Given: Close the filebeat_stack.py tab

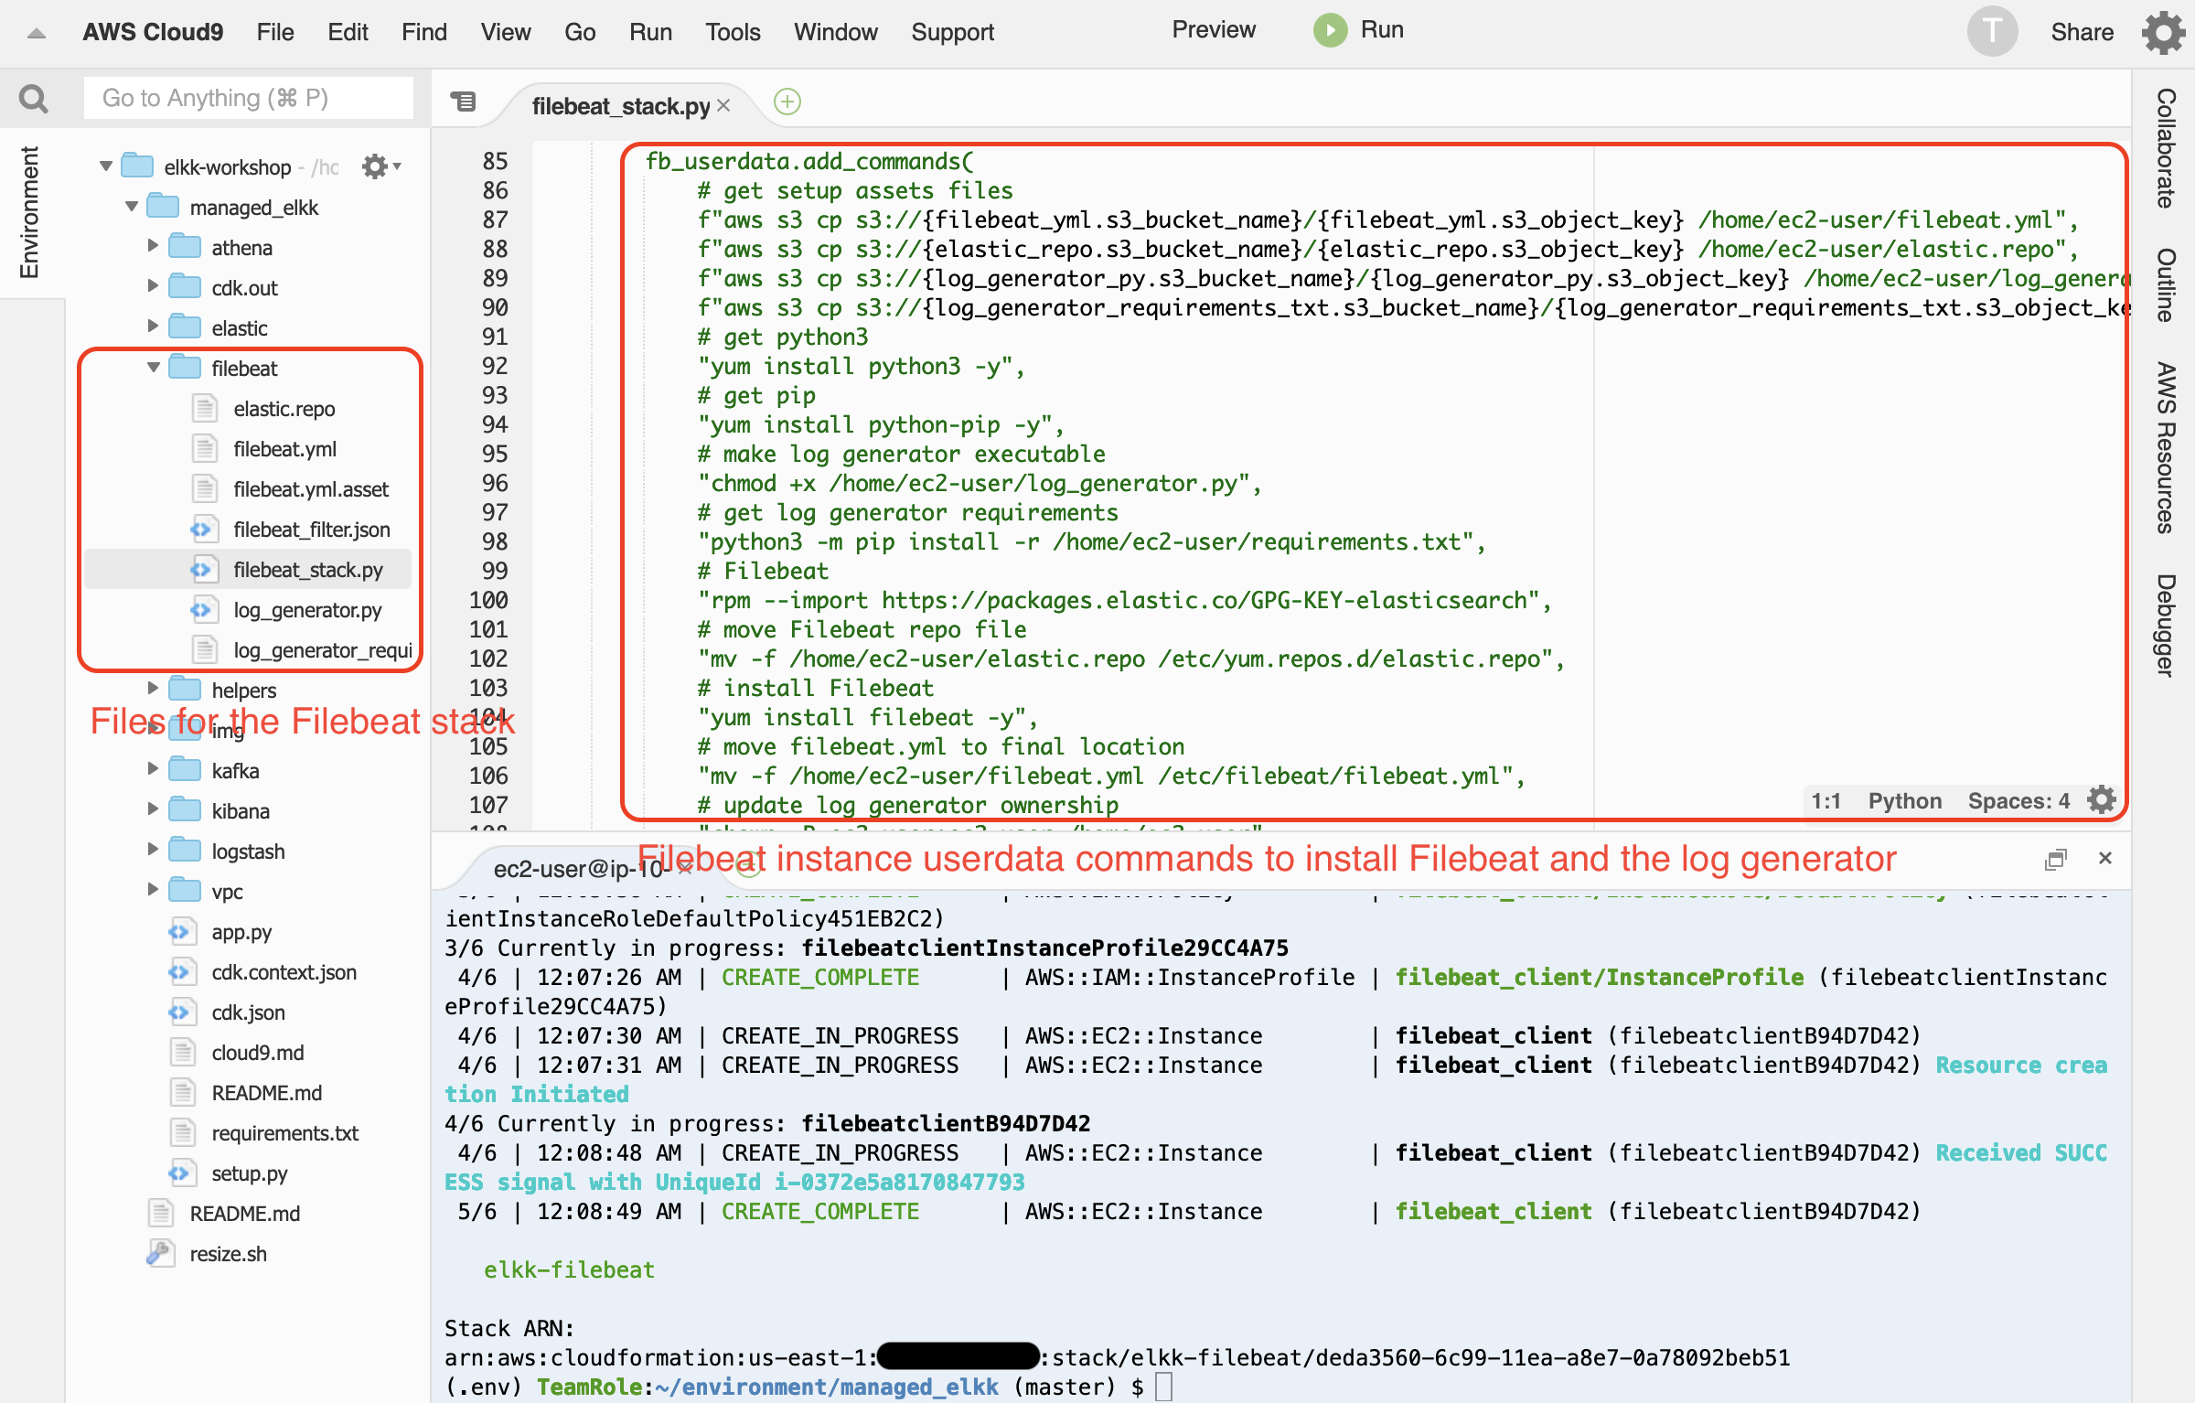Looking at the screenshot, I should pyautogui.click(x=723, y=106).
